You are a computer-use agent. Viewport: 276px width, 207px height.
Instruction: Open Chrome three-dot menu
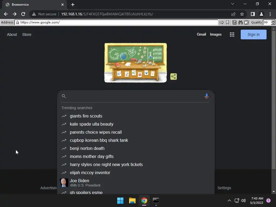(x=270, y=14)
